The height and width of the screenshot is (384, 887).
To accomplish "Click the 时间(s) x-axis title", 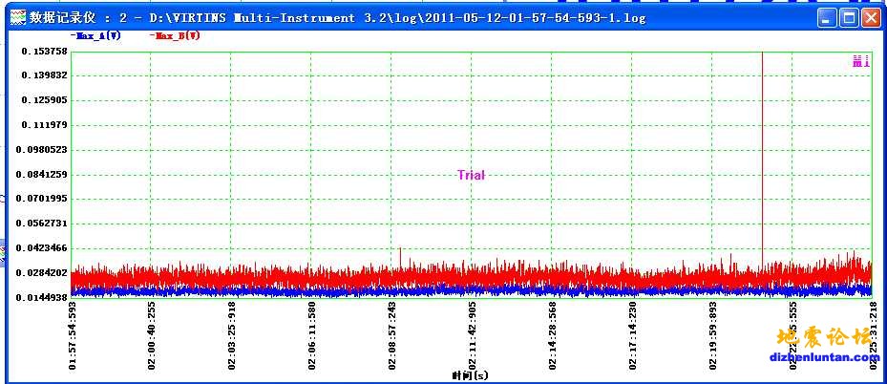I will point(470,375).
